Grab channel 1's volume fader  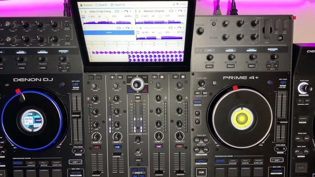click(x=118, y=155)
